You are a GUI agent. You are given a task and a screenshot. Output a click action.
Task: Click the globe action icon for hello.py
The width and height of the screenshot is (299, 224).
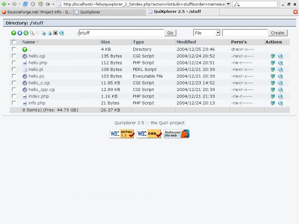(x=280, y=76)
